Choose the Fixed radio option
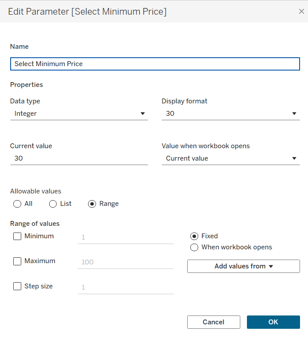The image size is (308, 339). pyautogui.click(x=194, y=237)
